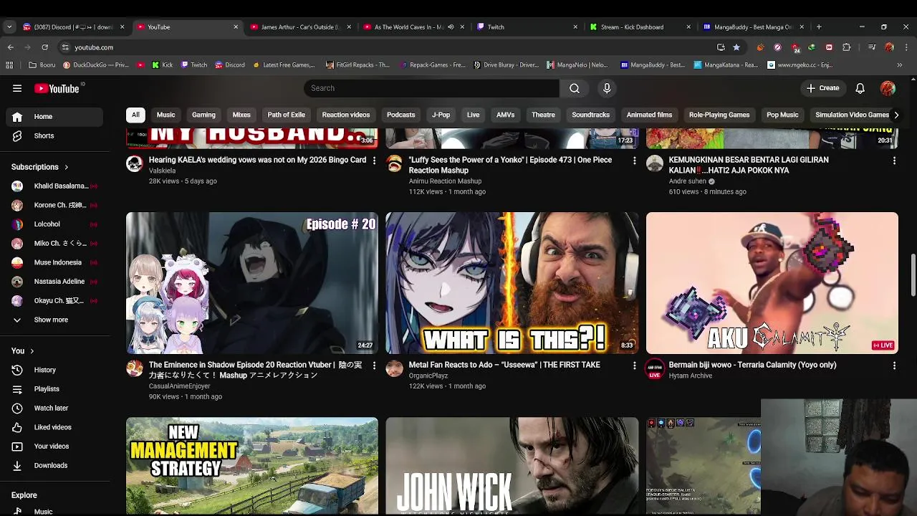Expand the Subscriptions section arrow

[x=67, y=167]
